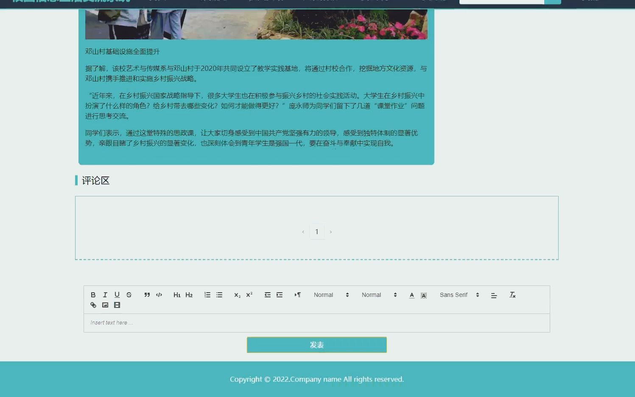Apply strikethrough formatting
Image resolution: width=635 pixels, height=397 pixels.
pyautogui.click(x=129, y=295)
